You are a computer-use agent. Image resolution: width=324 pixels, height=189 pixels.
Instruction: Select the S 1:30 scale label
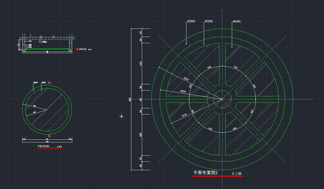(x=237, y=174)
